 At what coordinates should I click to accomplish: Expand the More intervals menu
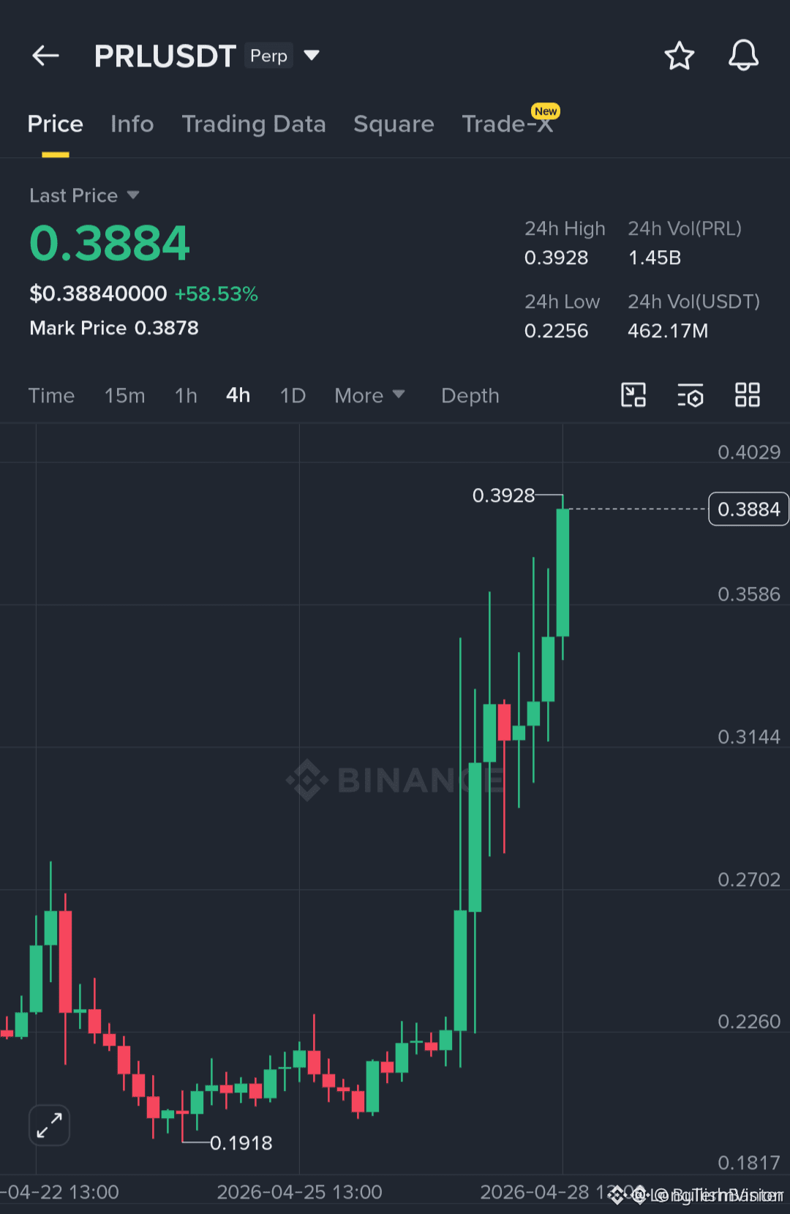369,396
